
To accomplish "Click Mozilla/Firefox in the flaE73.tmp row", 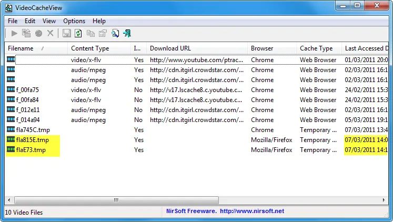I will tap(271, 150).
